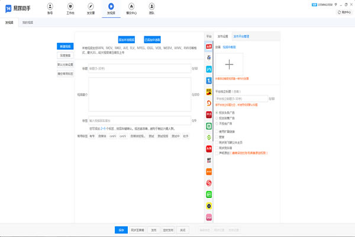Select the yellow circular platform icon
355x237 pixels.
point(209,206)
